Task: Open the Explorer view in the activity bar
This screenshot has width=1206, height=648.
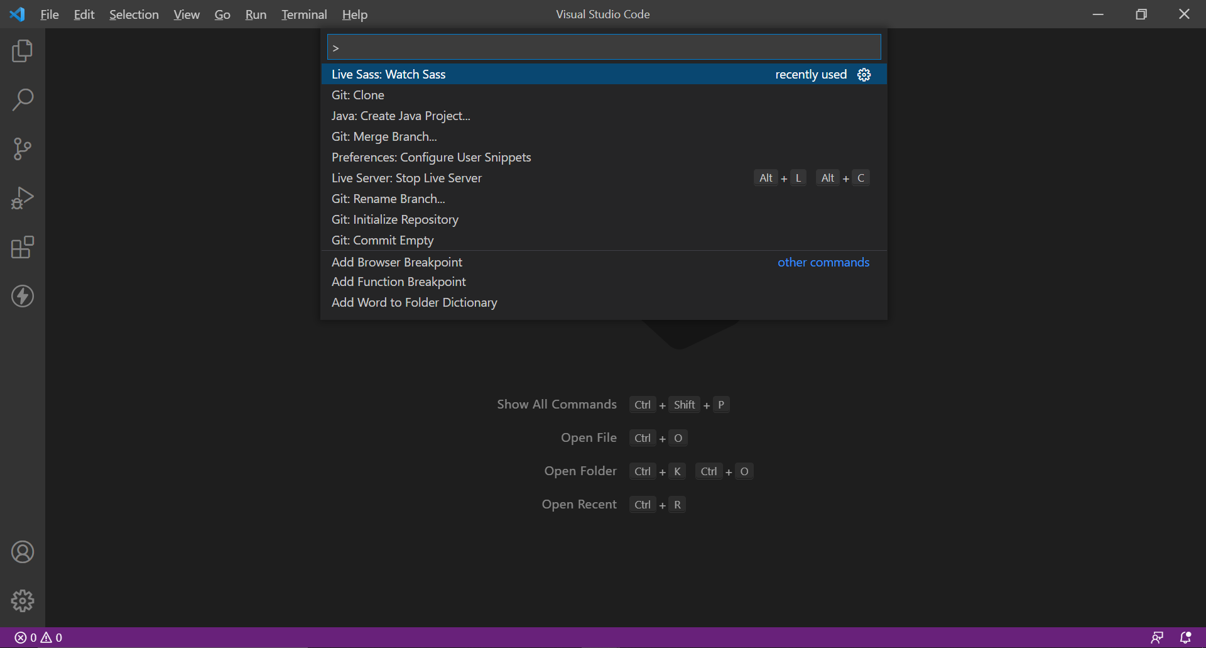Action: tap(23, 51)
